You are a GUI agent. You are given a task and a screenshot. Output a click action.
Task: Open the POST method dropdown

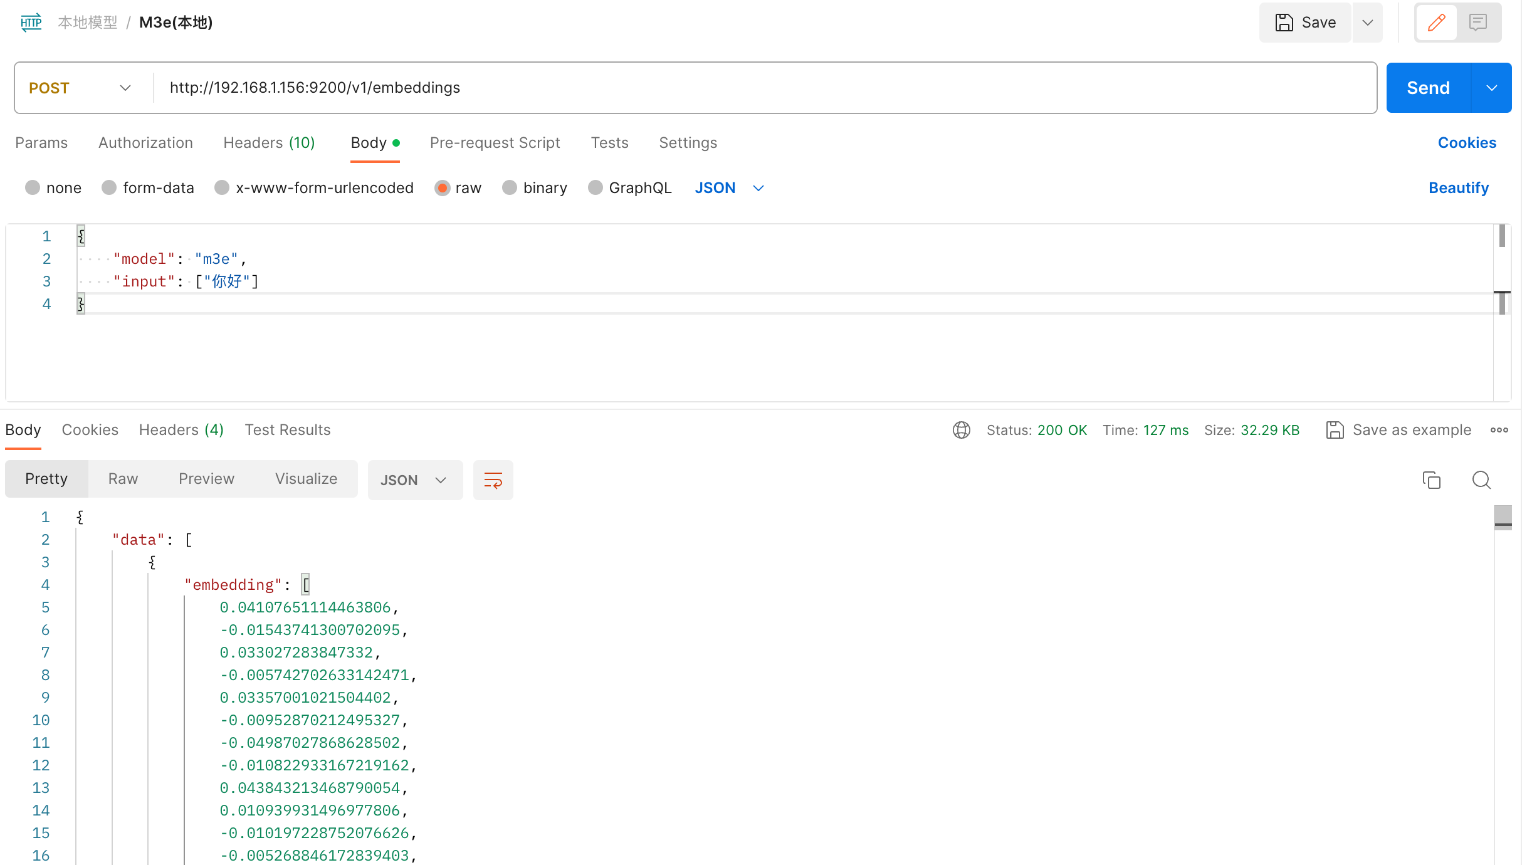click(x=81, y=88)
